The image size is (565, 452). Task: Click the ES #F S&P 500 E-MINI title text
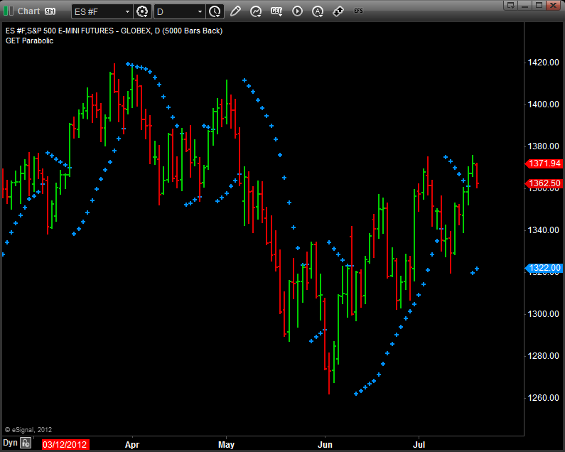coord(114,31)
